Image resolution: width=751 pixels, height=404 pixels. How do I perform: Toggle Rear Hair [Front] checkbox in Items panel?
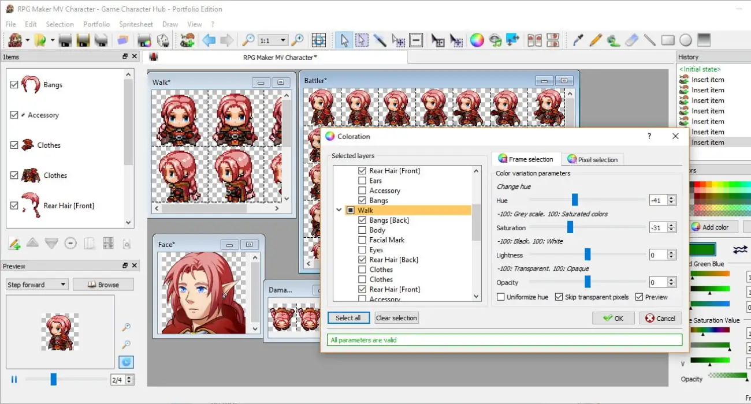pyautogui.click(x=14, y=205)
